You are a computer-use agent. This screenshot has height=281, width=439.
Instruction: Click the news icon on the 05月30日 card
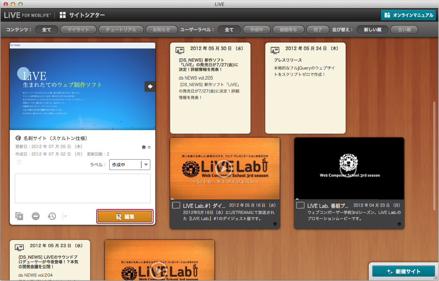[179, 50]
